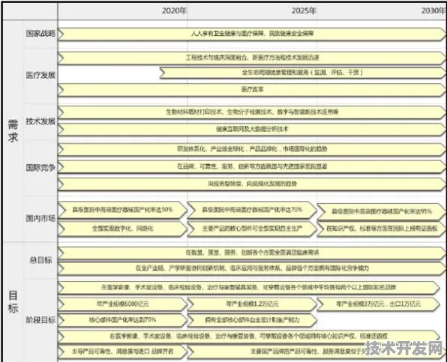Click the 目标 section label
The image size is (447, 362).
click(13, 302)
